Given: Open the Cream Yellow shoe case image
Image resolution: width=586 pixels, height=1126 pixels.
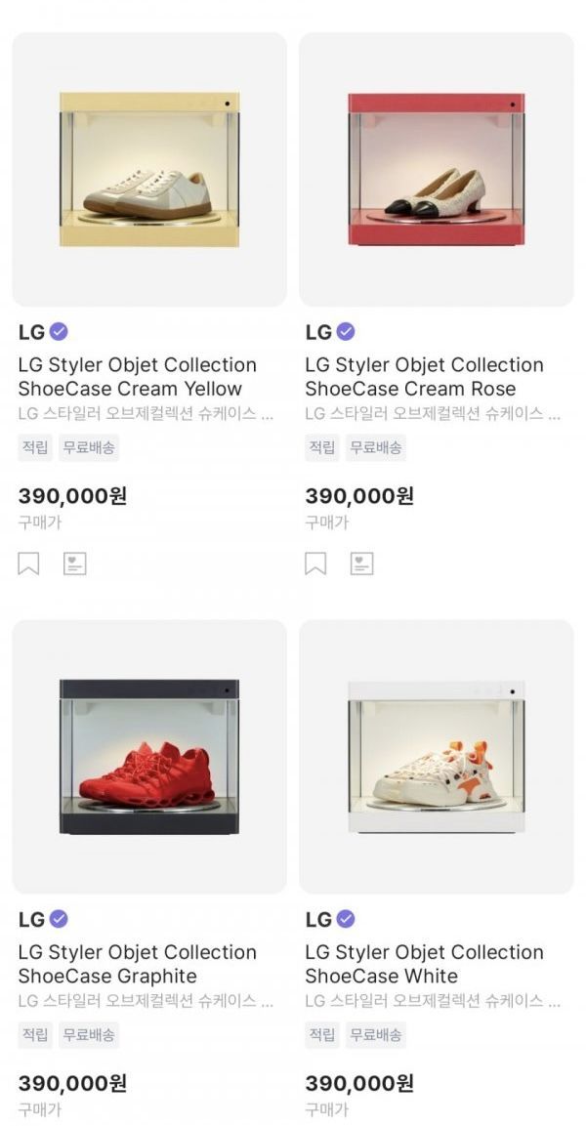Looking at the screenshot, I should 149,170.
